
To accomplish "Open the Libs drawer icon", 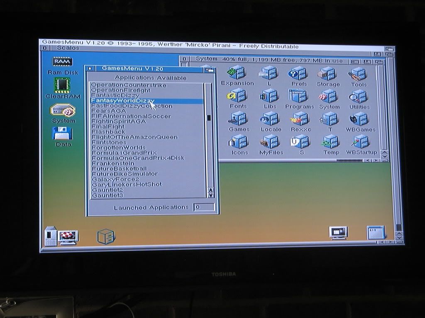I will [269, 96].
